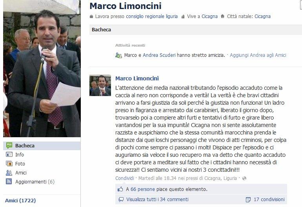Click the Amici people icon in sidebar
Image resolution: width=302 pixels, height=207 pixels.
coord(9,172)
